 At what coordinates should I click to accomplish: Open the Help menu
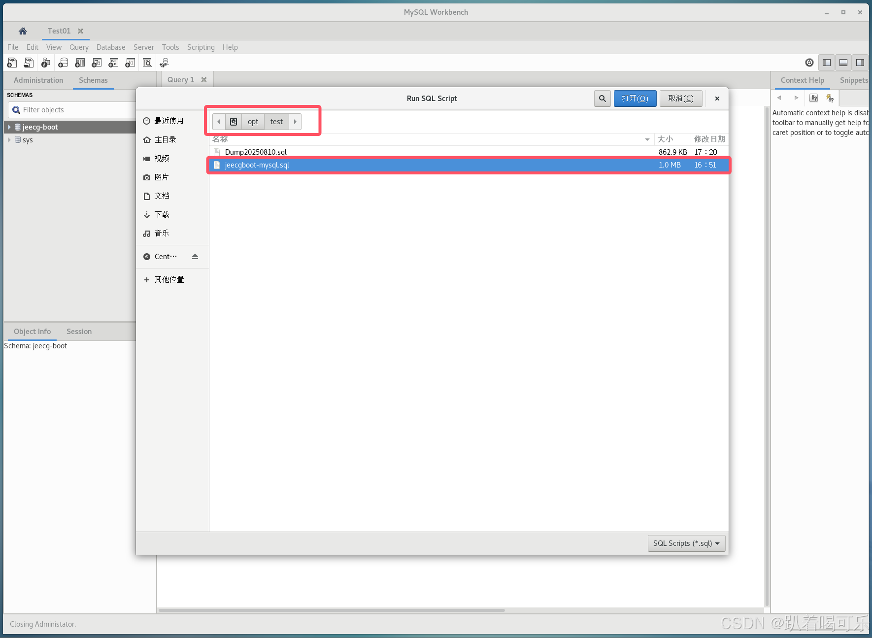click(x=230, y=47)
